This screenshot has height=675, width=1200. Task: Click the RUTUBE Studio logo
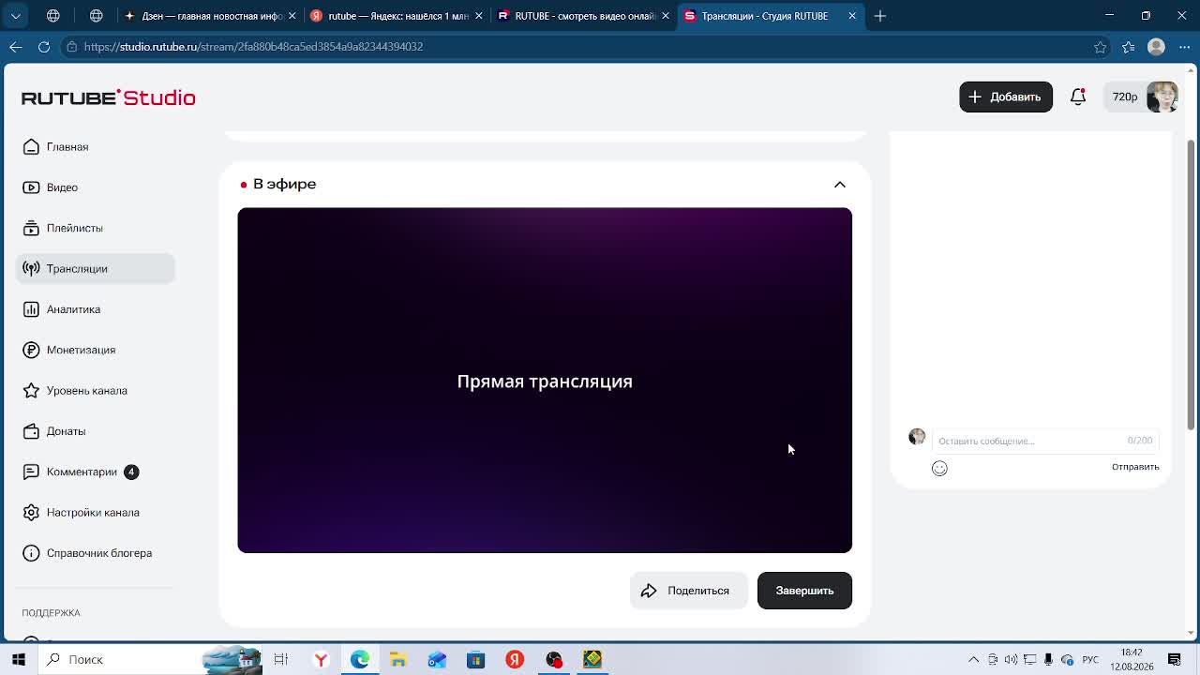pos(109,97)
